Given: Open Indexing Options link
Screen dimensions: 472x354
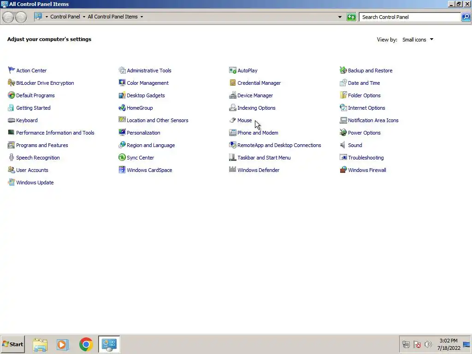Looking at the screenshot, I should (x=256, y=108).
